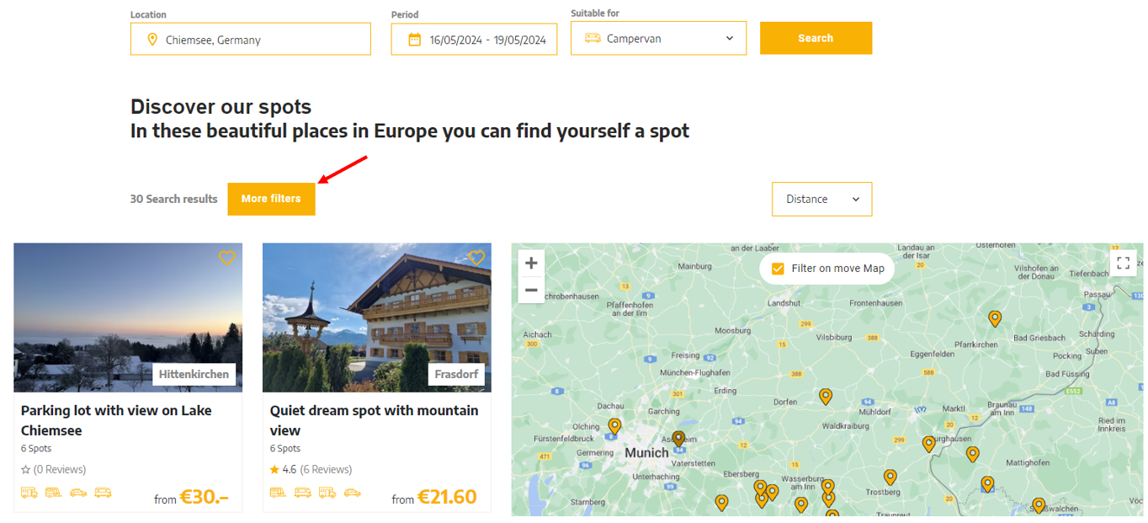The height and width of the screenshot is (523, 1148).
Task: Switch the map to fullscreen view
Action: (x=1123, y=264)
